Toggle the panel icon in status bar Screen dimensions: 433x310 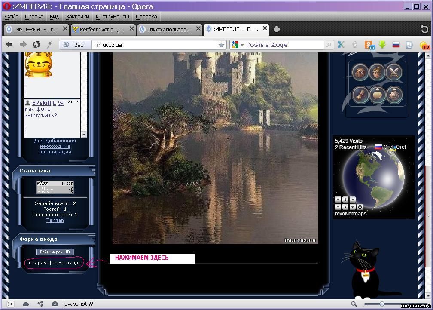[10, 304]
